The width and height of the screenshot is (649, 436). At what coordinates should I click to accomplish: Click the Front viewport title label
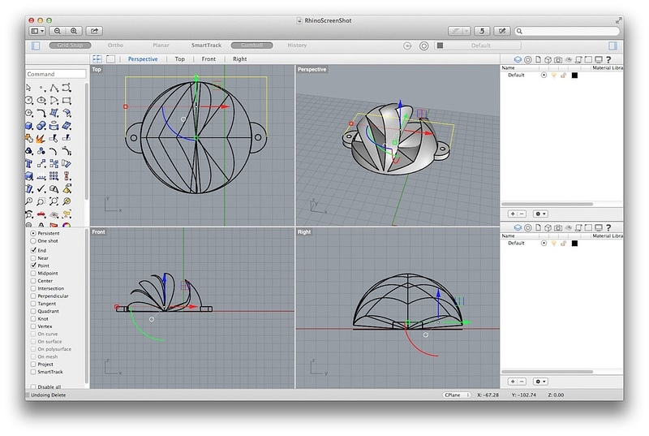(98, 232)
